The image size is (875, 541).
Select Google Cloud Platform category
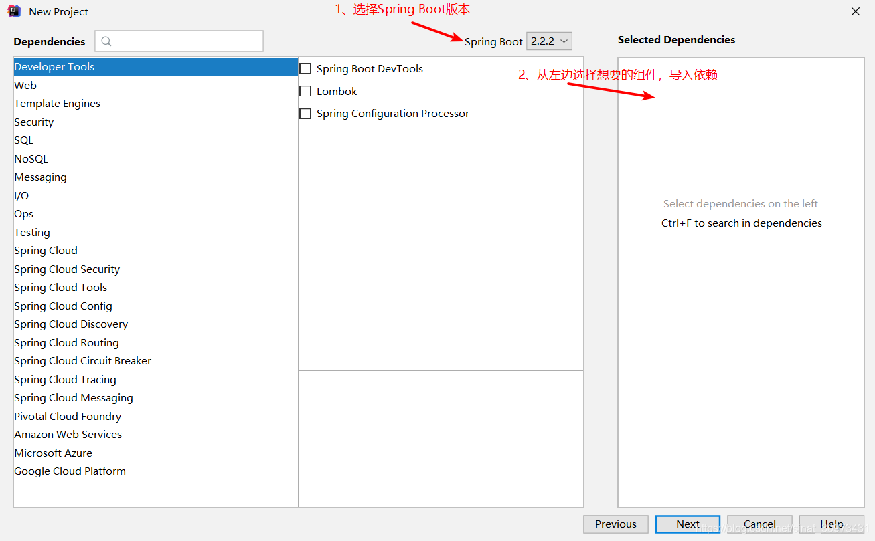156,471
